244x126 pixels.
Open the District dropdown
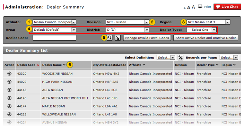127,30
